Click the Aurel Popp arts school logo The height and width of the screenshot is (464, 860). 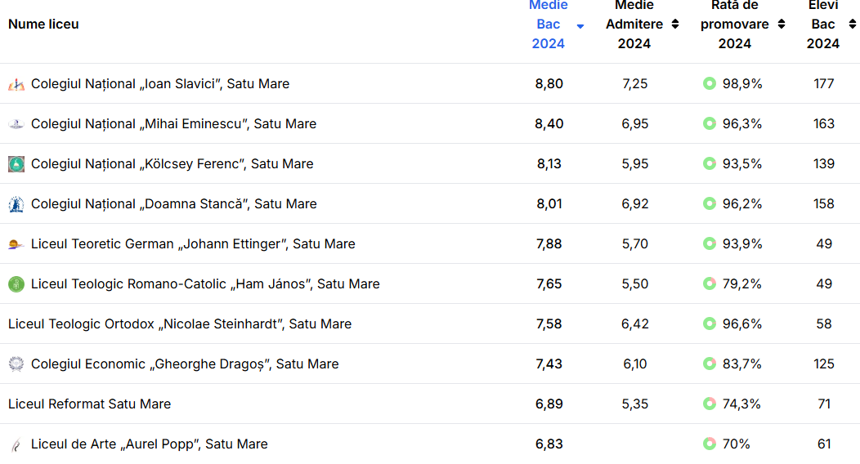pyautogui.click(x=16, y=444)
